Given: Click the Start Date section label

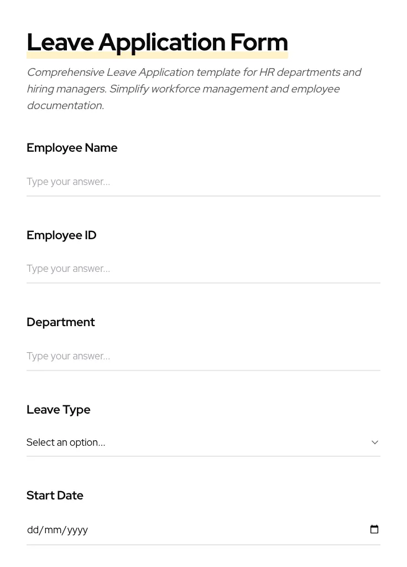Looking at the screenshot, I should click(55, 496).
